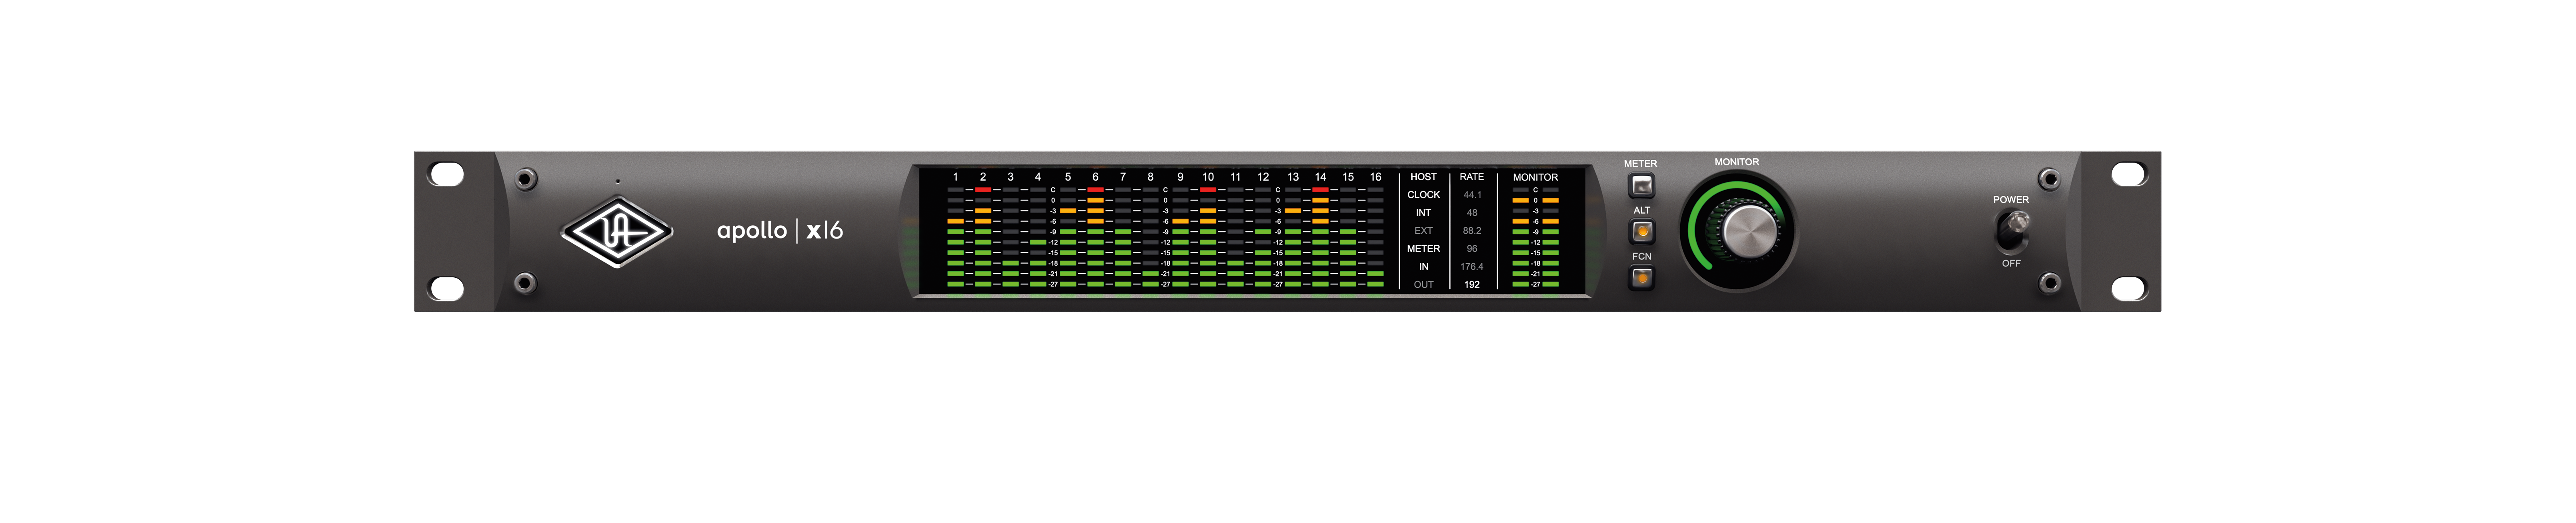The width and height of the screenshot is (2576, 523).
Task: Click the red clip LED on channel 2
Action: pyautogui.click(x=983, y=190)
